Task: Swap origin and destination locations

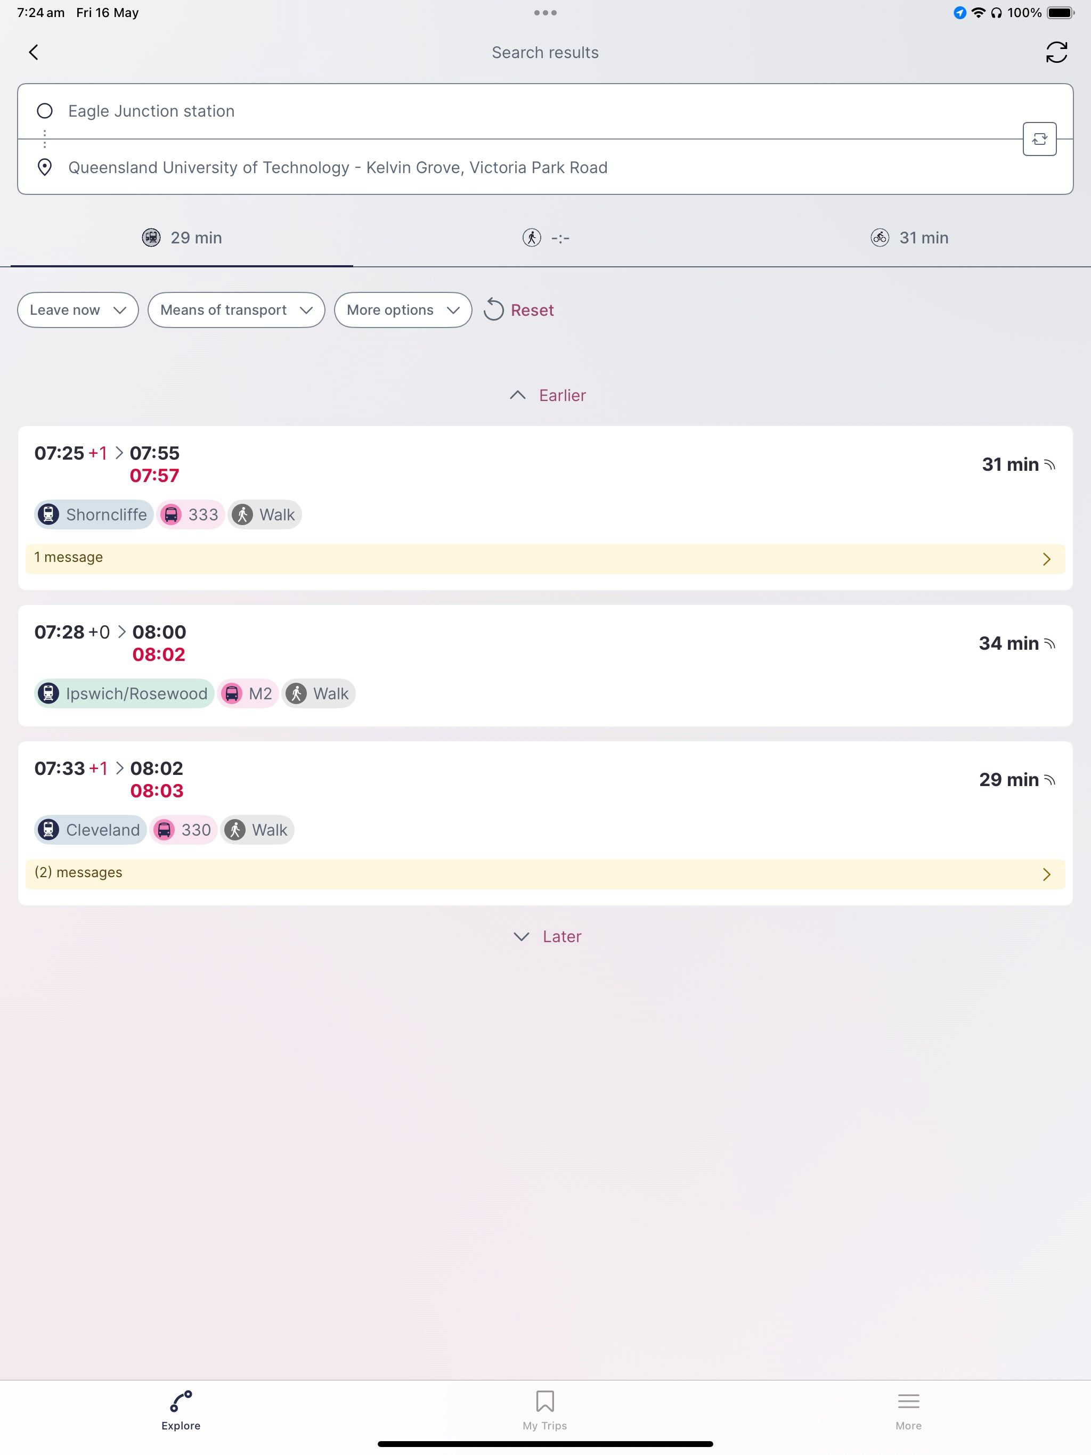Action: tap(1040, 139)
